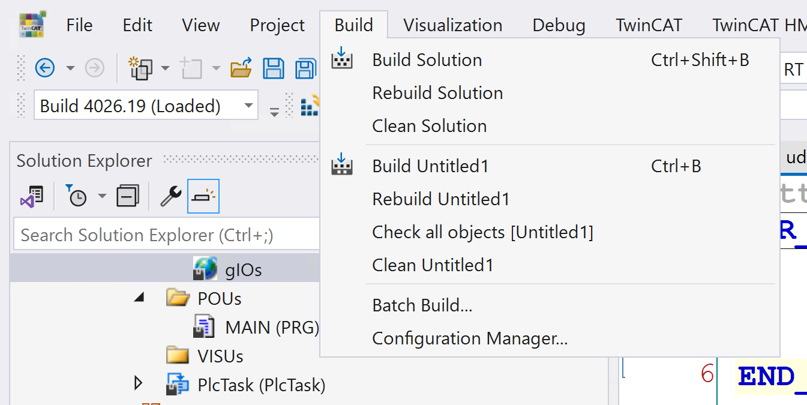The image size is (807, 405).
Task: Click the Pending Changes Filter clock icon
Action: (x=76, y=196)
